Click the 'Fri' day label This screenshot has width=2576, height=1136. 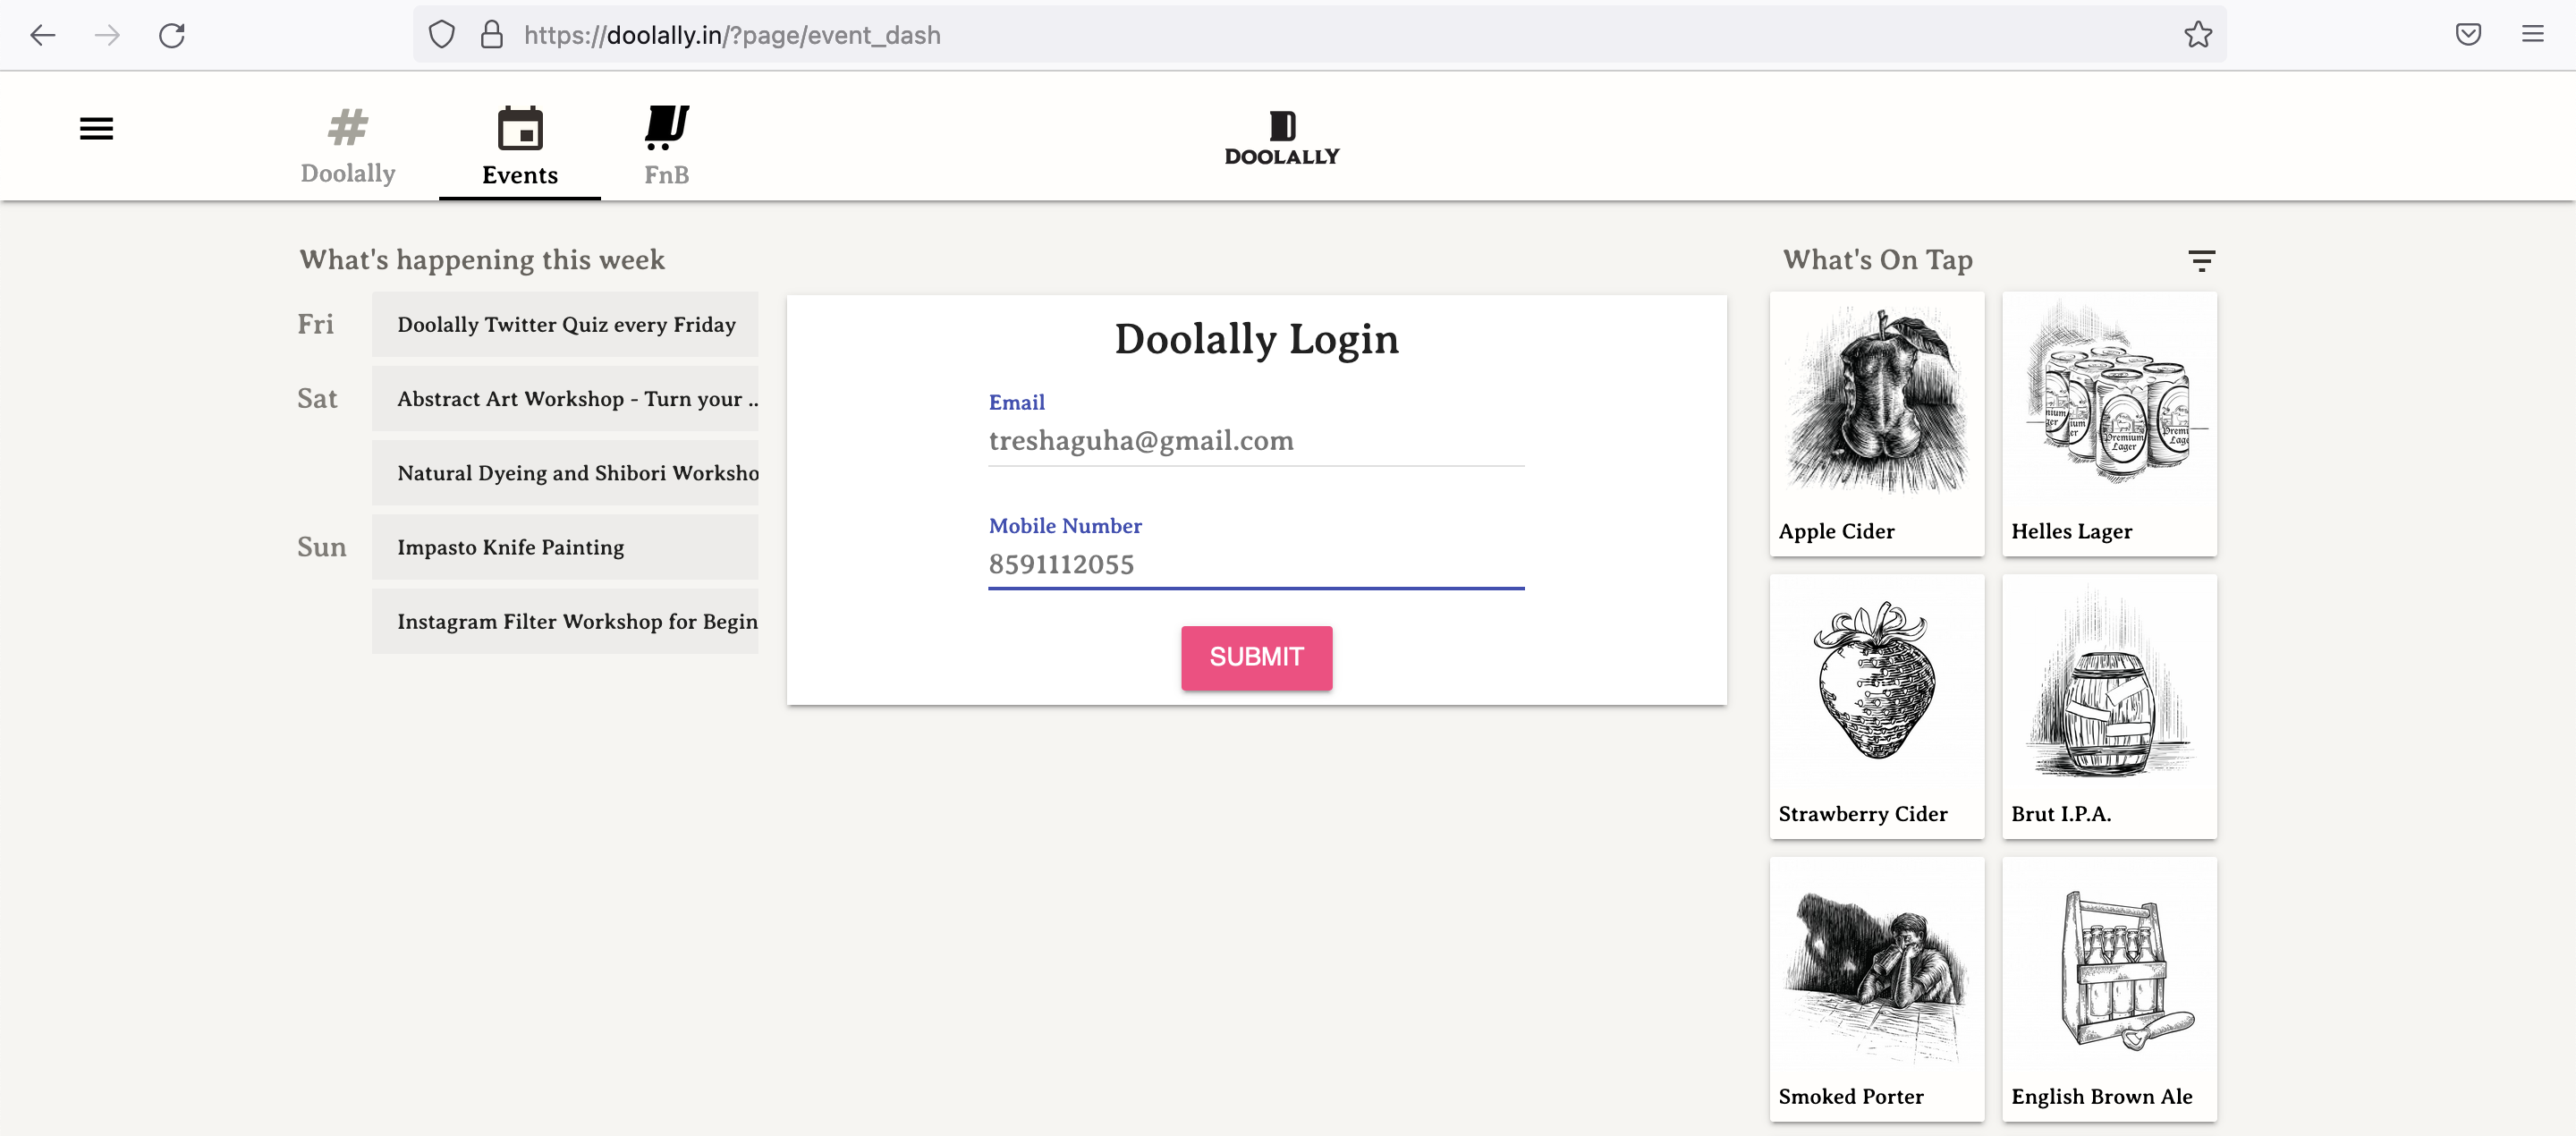pos(315,324)
